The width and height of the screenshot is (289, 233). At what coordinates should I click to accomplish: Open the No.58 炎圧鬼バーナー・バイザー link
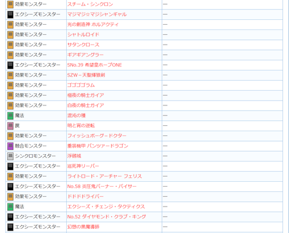102,186
